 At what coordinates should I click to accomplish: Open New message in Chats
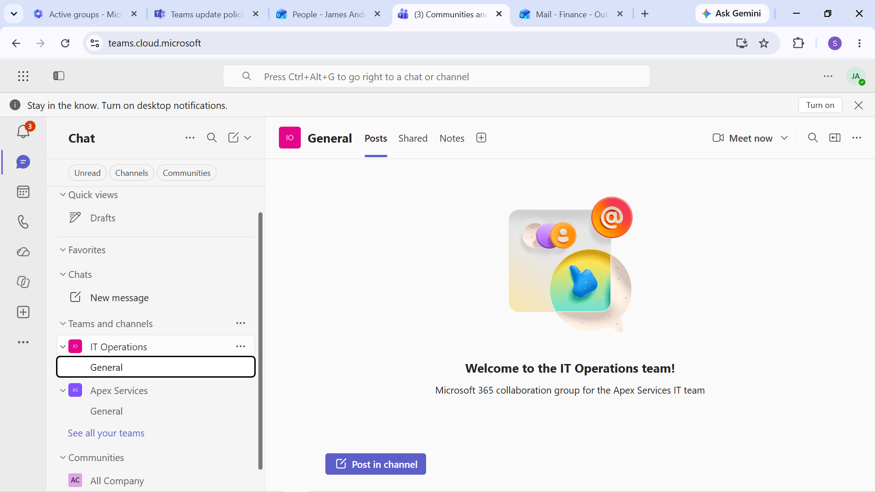point(155,297)
